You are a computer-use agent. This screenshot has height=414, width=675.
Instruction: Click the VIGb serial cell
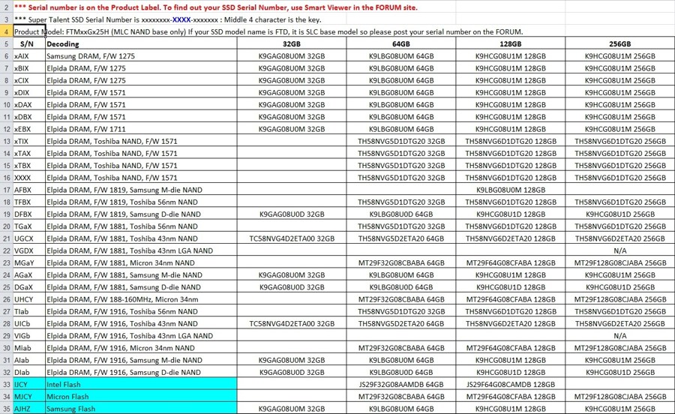pos(28,336)
